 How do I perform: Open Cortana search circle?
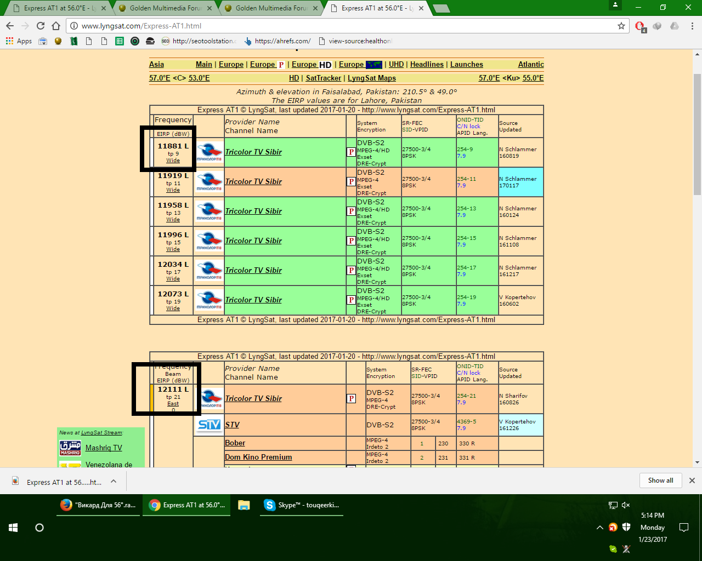point(39,528)
